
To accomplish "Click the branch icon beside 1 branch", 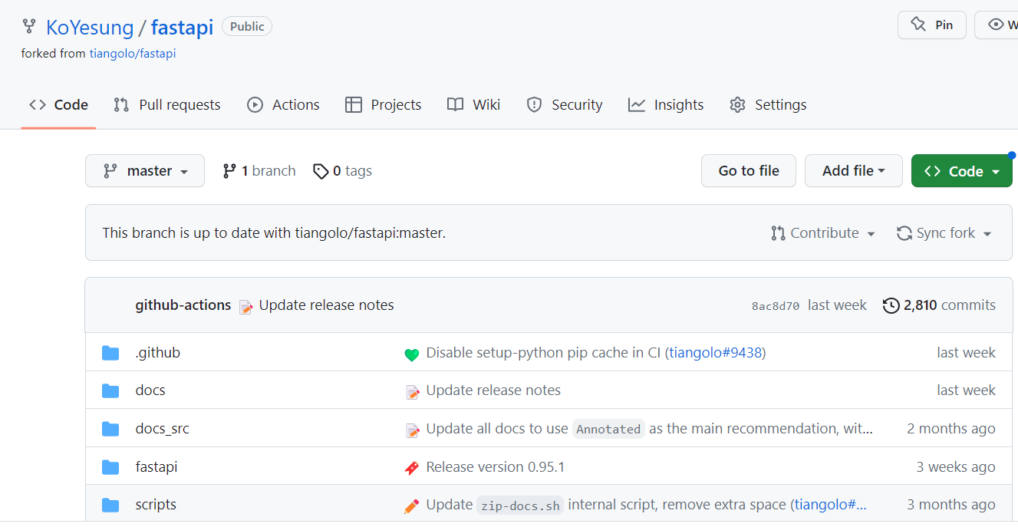I will 229,171.
